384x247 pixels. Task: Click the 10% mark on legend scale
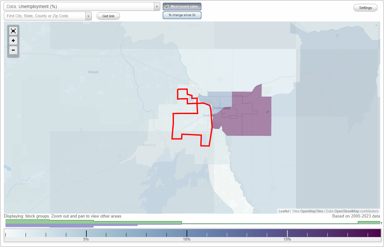coord(187,239)
